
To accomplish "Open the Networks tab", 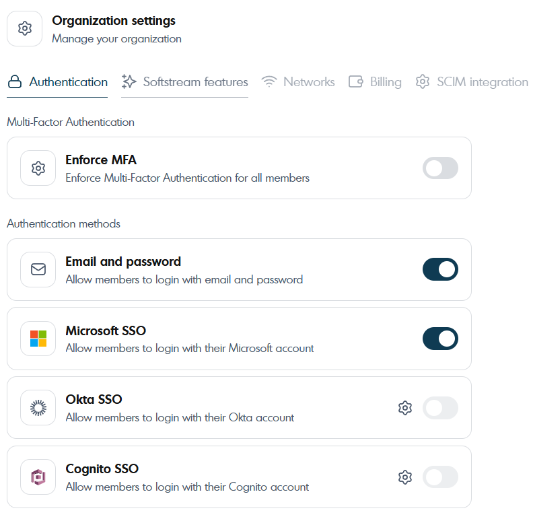I will (298, 82).
